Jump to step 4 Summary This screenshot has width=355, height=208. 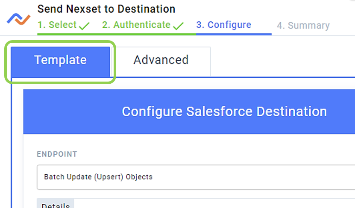pos(303,25)
